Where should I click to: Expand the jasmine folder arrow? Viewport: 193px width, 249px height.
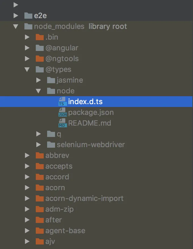(39, 80)
